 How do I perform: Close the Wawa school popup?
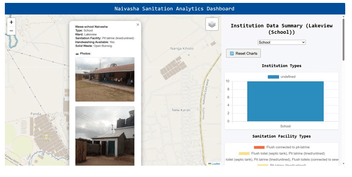click(138, 25)
